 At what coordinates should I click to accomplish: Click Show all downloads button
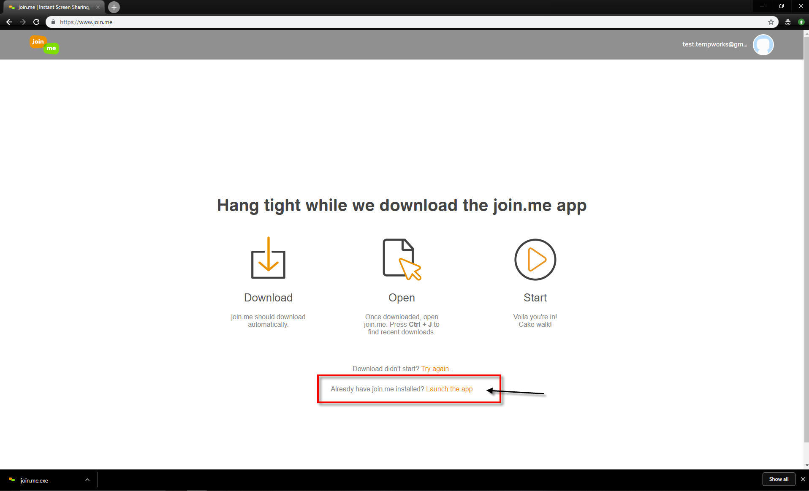779,479
